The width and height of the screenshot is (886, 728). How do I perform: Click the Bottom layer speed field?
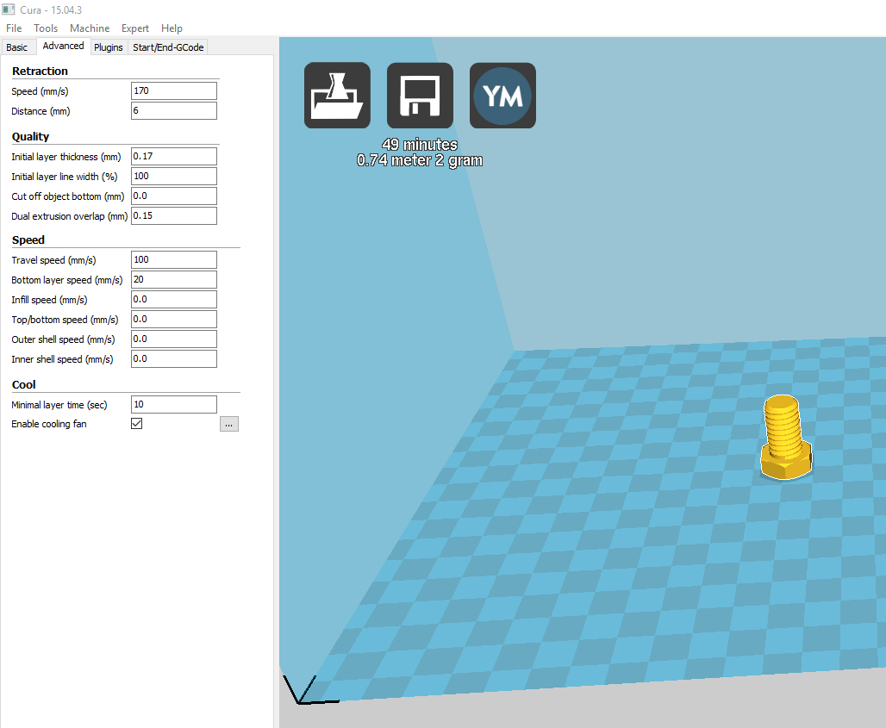pos(174,279)
